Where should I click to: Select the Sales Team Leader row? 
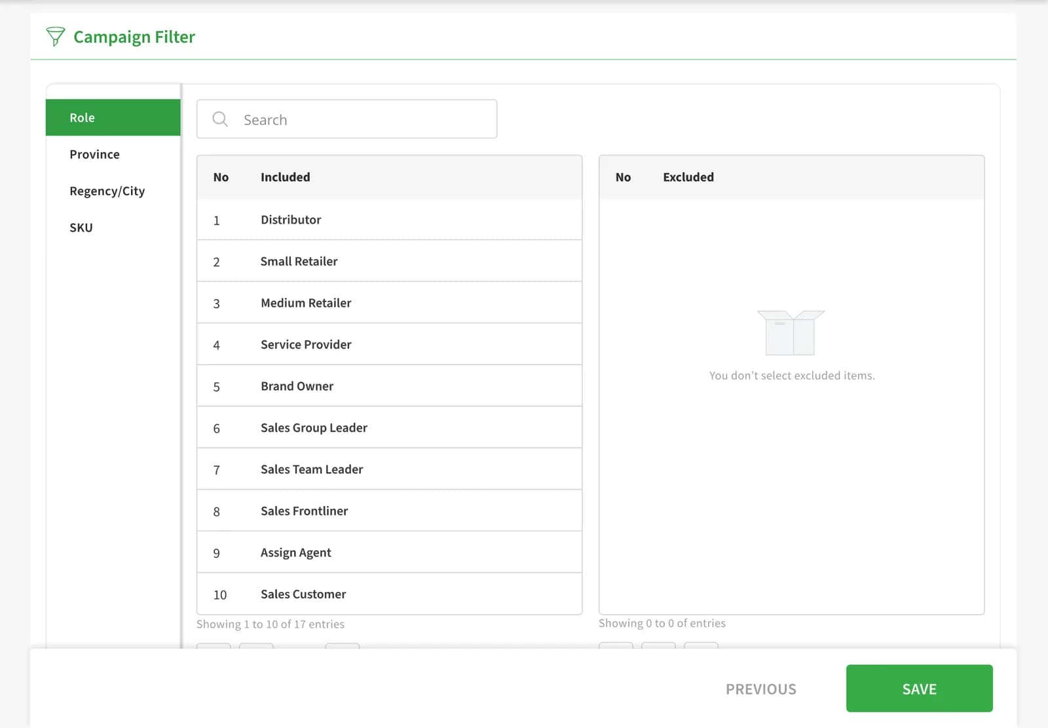coord(389,469)
